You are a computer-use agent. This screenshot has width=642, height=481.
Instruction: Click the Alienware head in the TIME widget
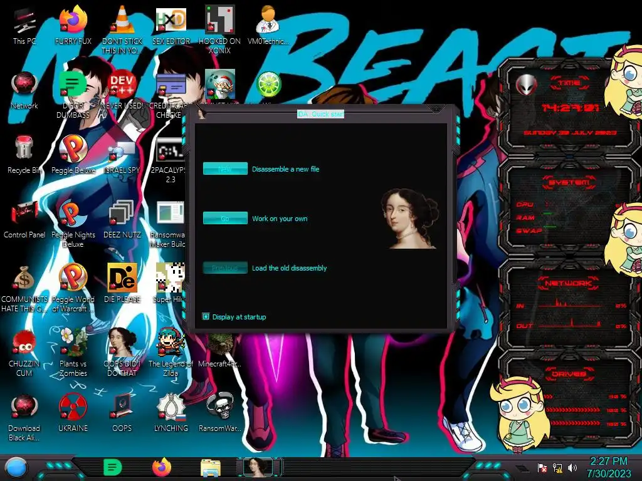click(x=526, y=85)
